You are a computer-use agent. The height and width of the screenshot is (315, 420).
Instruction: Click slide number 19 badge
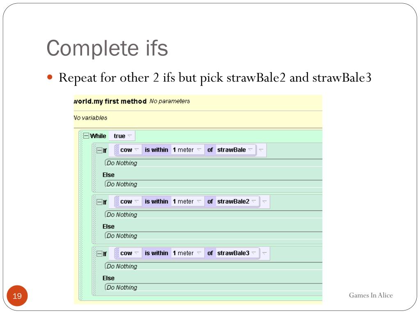pyautogui.click(x=17, y=296)
